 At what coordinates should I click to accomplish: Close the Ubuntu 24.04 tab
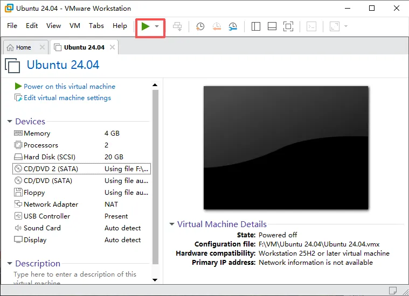[x=112, y=47]
